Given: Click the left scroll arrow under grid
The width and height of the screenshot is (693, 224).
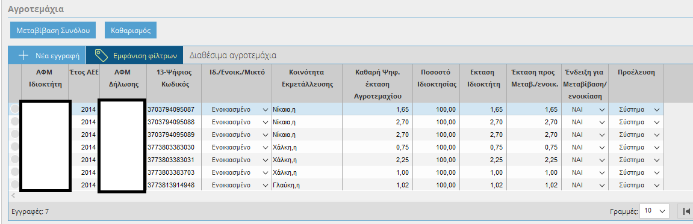Looking at the screenshot, I should coord(13,195).
